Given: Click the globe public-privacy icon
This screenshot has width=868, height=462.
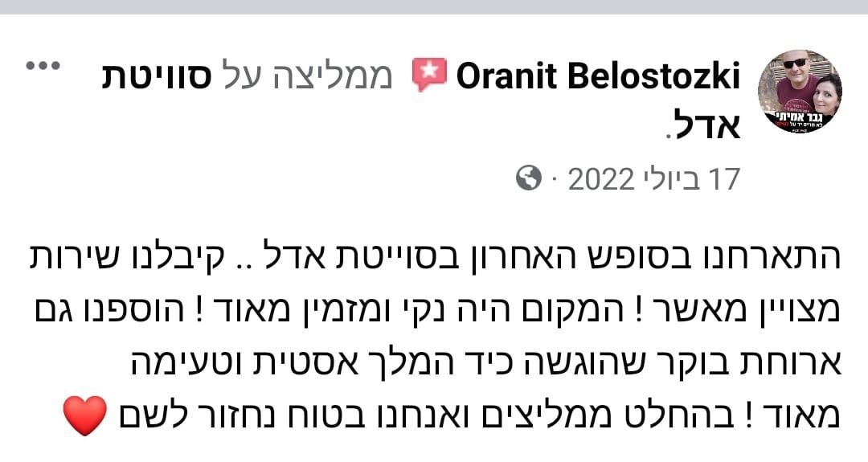Looking at the screenshot, I should click(x=529, y=178).
